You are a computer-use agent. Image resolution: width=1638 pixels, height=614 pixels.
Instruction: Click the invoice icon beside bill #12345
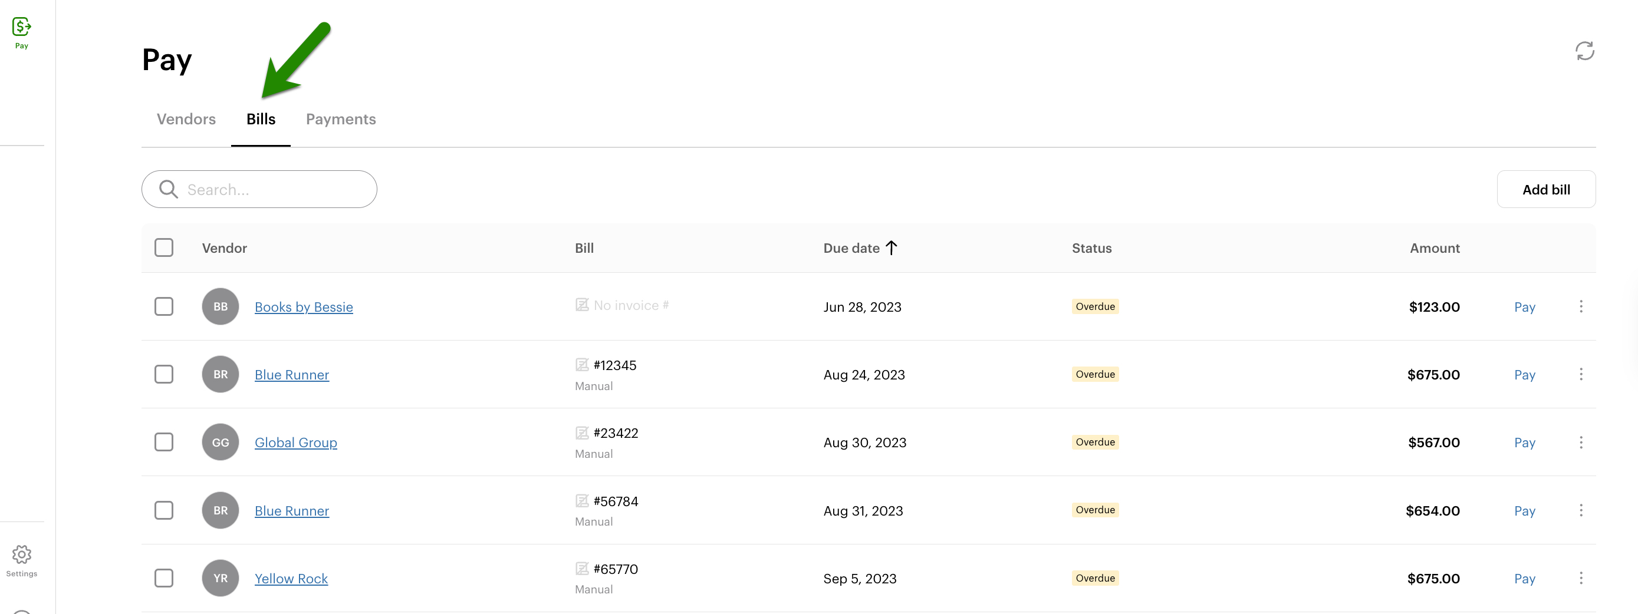point(581,365)
